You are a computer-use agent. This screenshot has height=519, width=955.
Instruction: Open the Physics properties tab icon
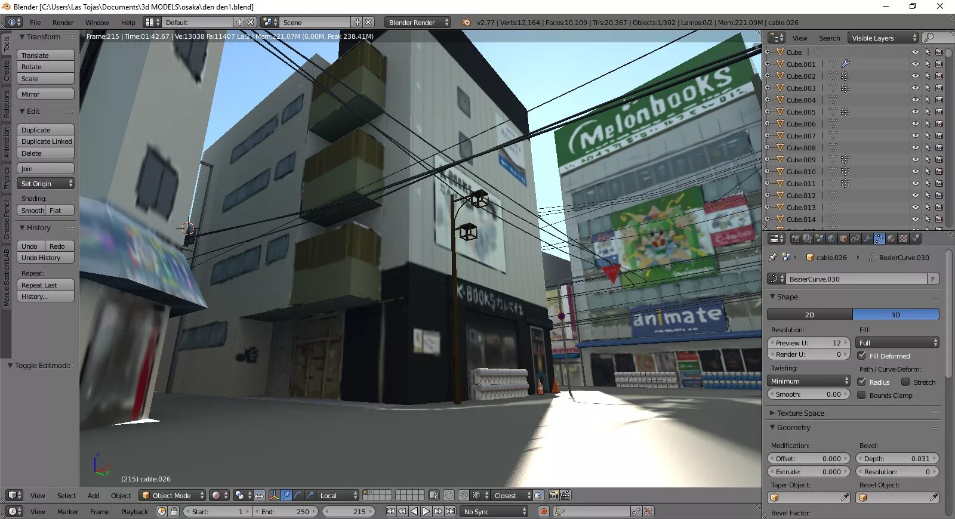(x=915, y=239)
